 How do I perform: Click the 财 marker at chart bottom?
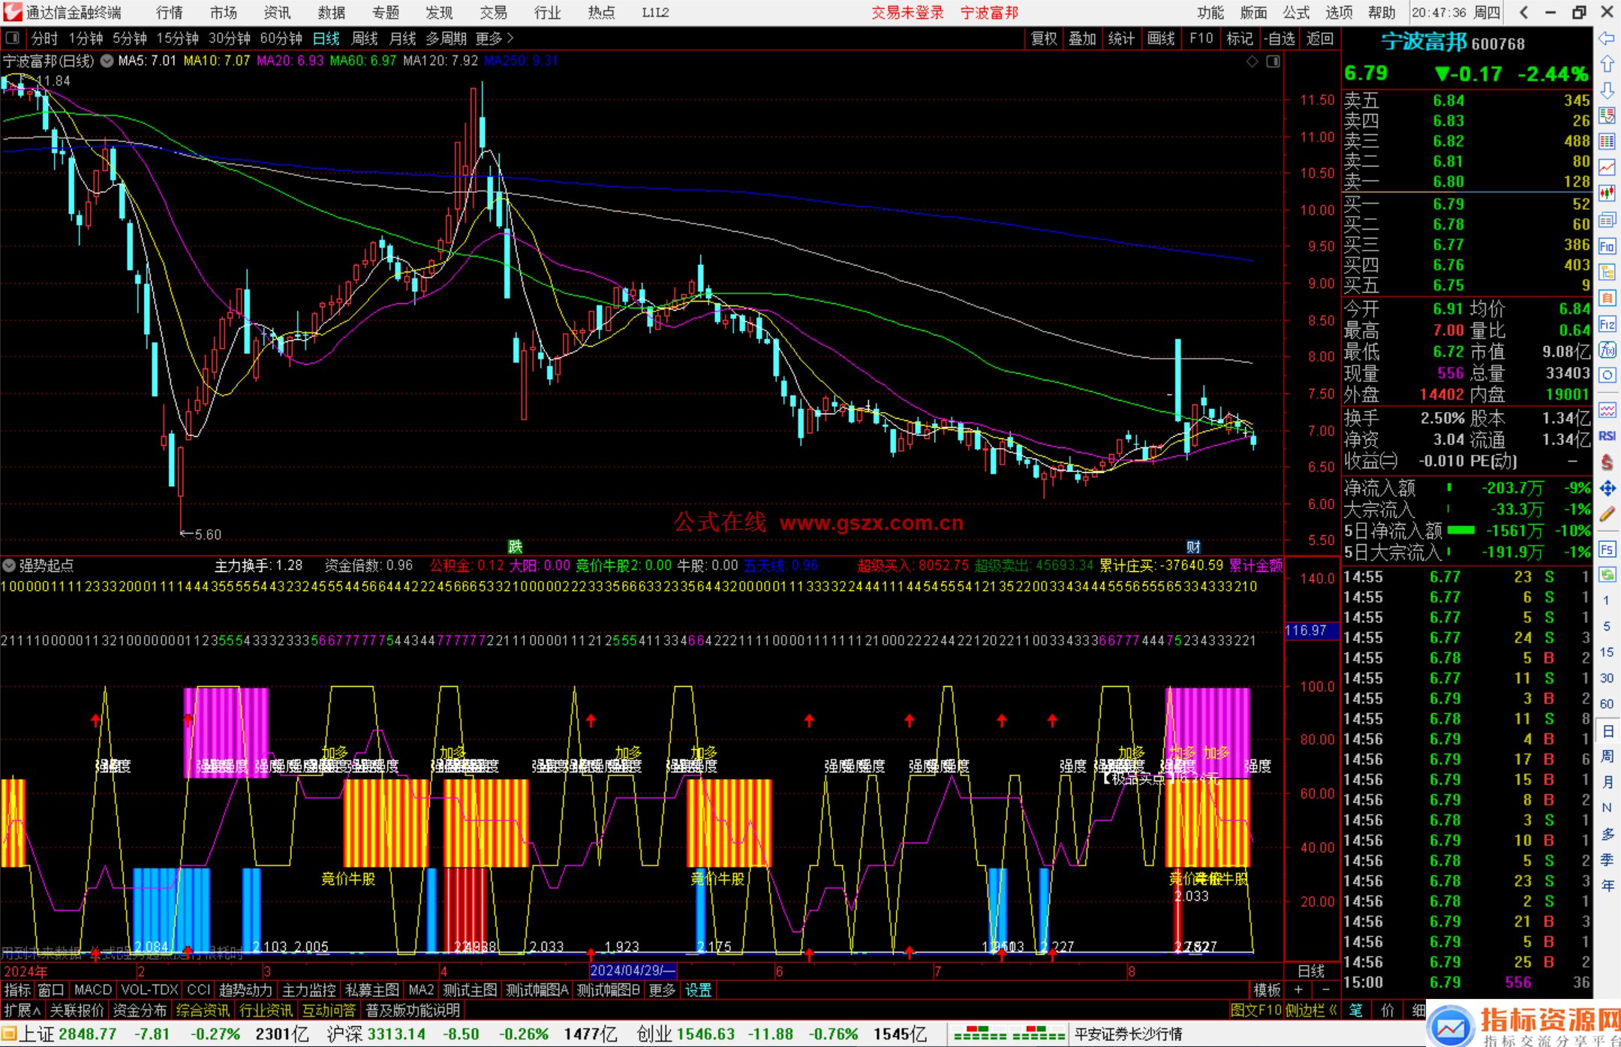pyautogui.click(x=1193, y=547)
